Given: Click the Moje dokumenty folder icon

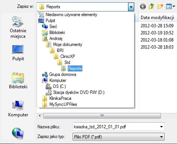Looking at the screenshot, I should tap(49, 45).
